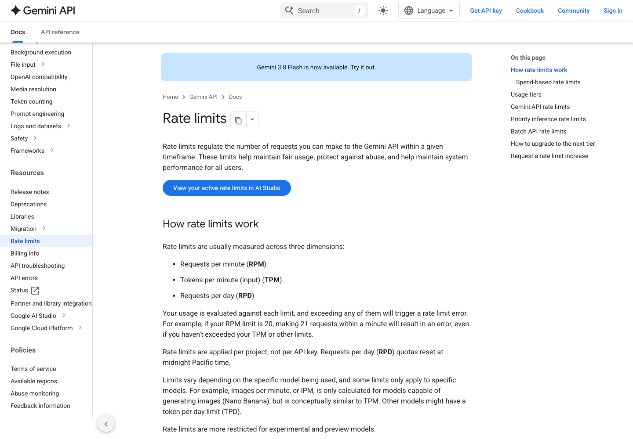Screen dimensions: 633x439
Task: Switch to the Docs tab
Action: [x=18, y=32]
